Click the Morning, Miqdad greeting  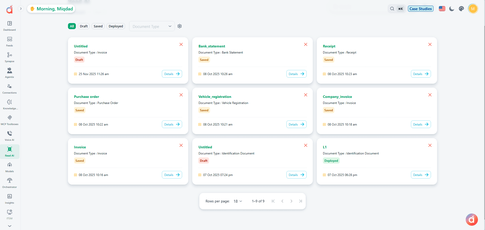(51, 9)
